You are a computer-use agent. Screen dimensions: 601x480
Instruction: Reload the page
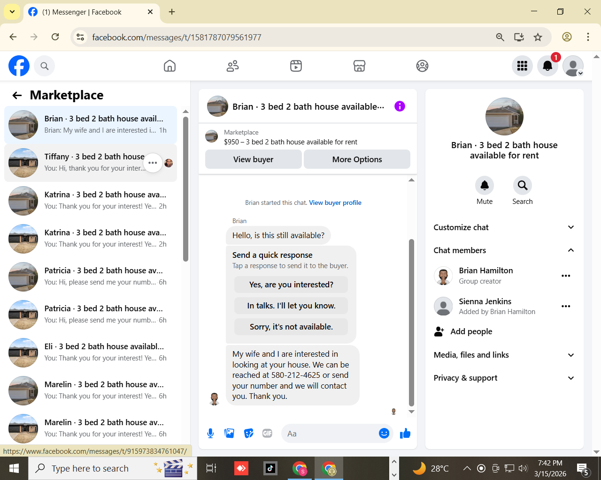click(55, 37)
